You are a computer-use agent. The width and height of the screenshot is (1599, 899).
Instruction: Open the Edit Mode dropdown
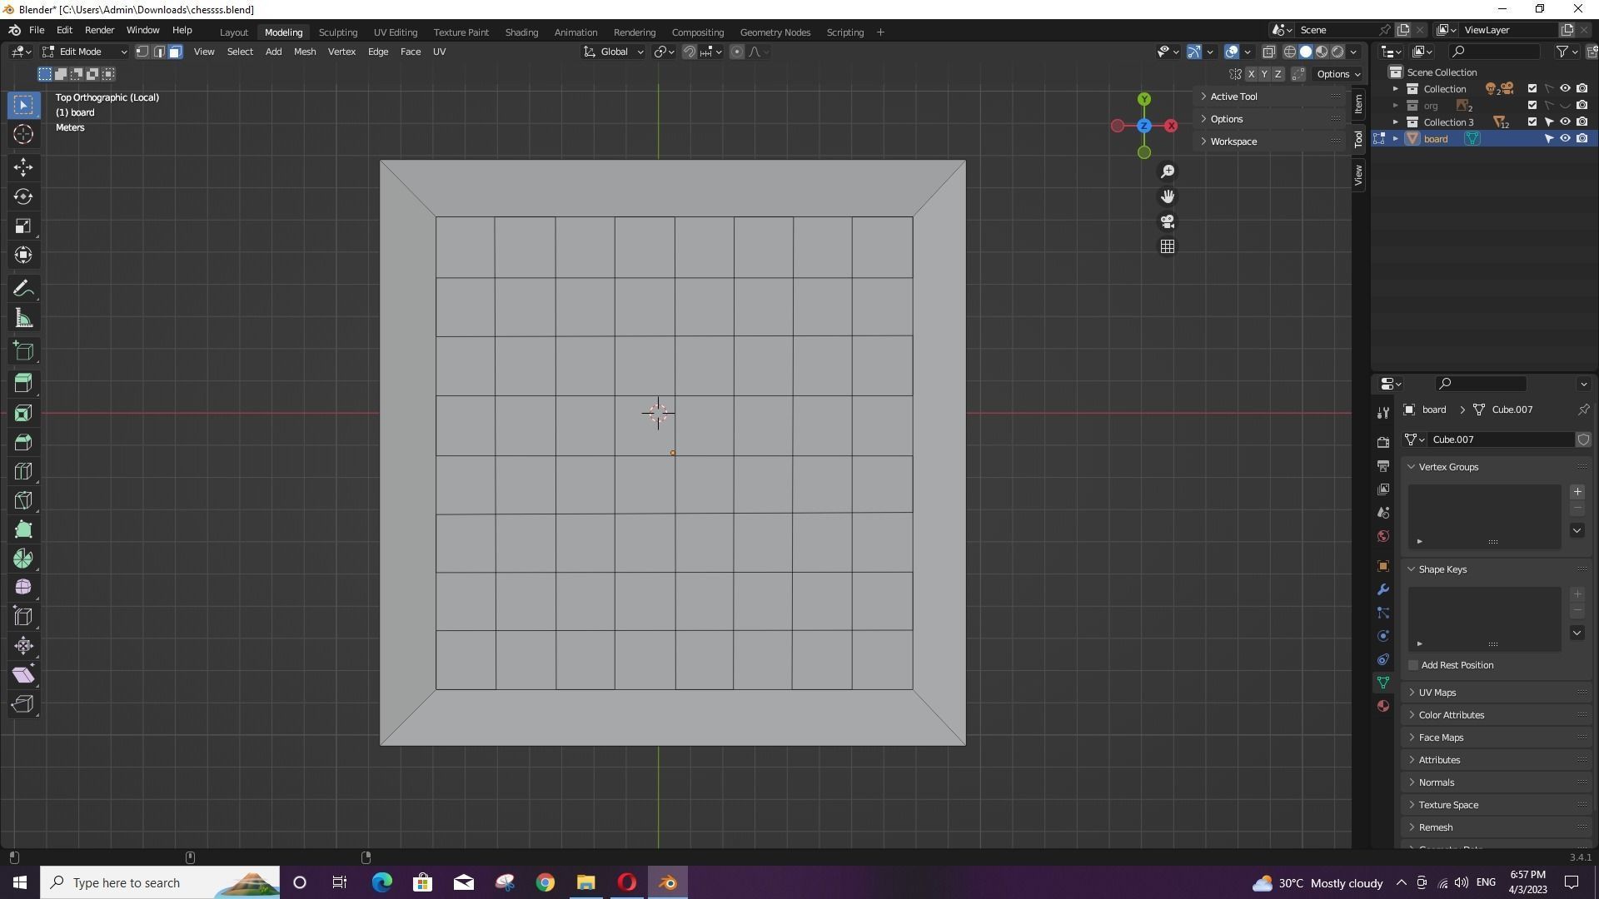[85, 52]
